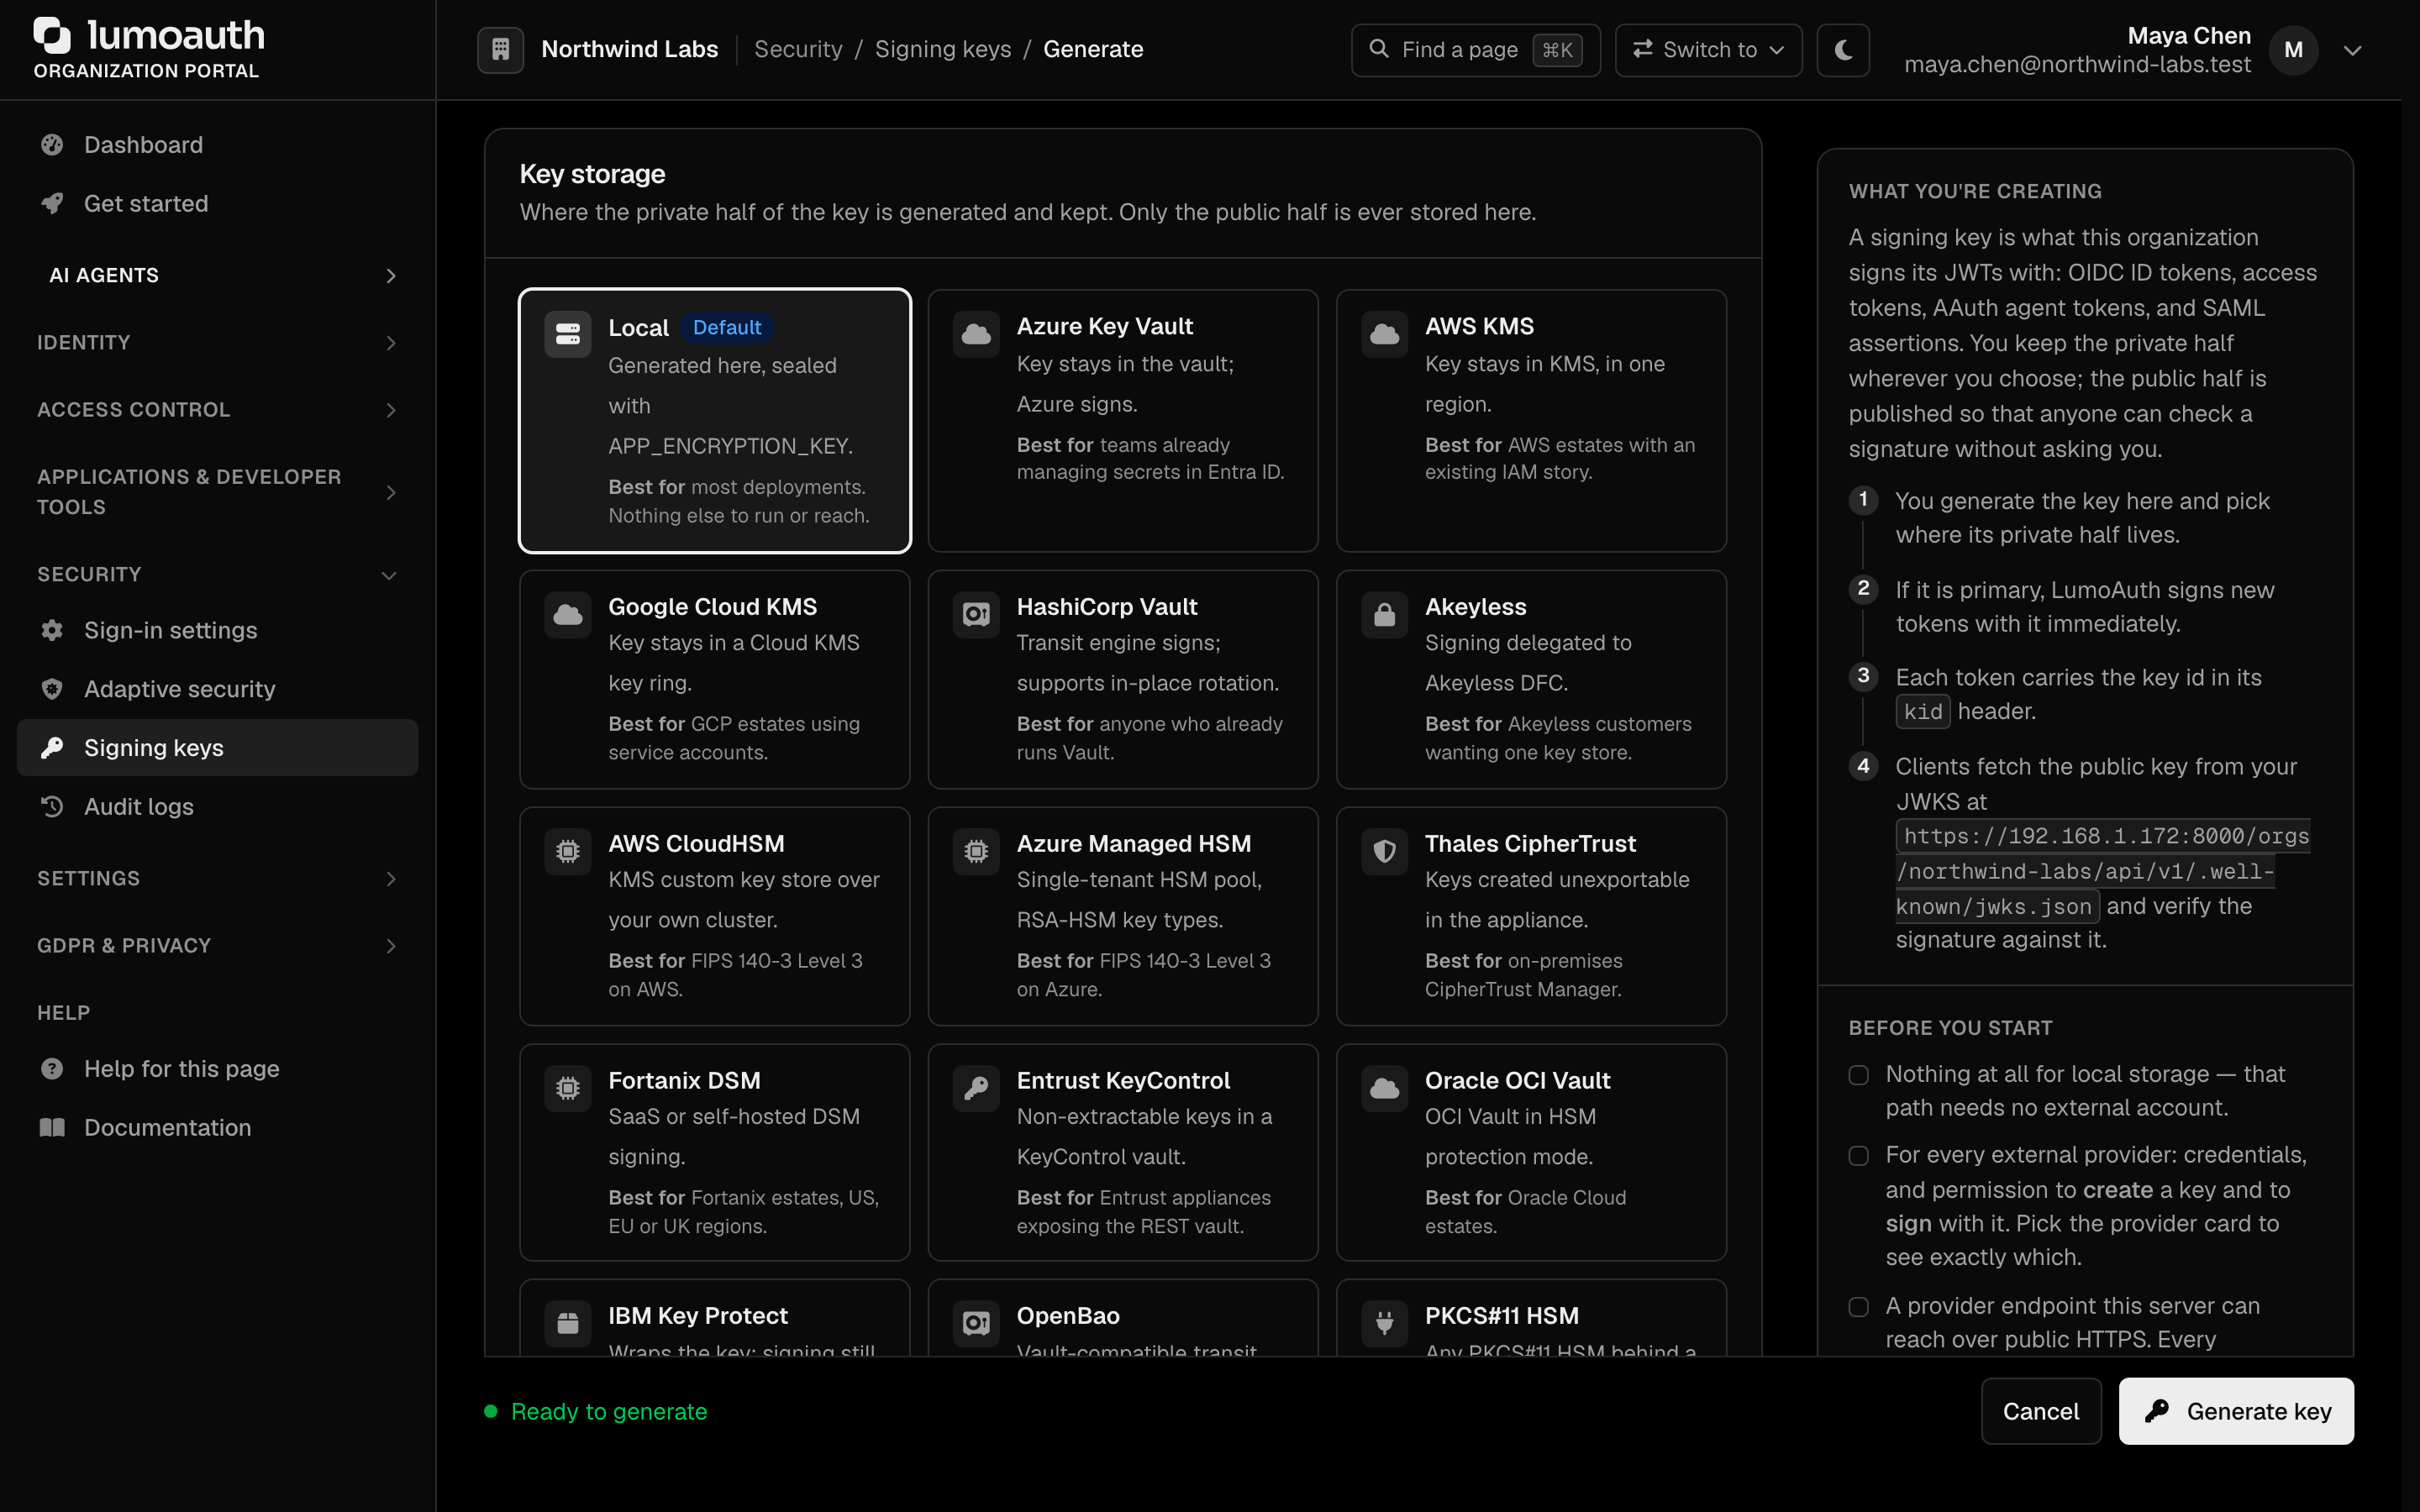This screenshot has height=1512, width=2420.
Task: Click the Get started rocket icon
Action: click(52, 204)
